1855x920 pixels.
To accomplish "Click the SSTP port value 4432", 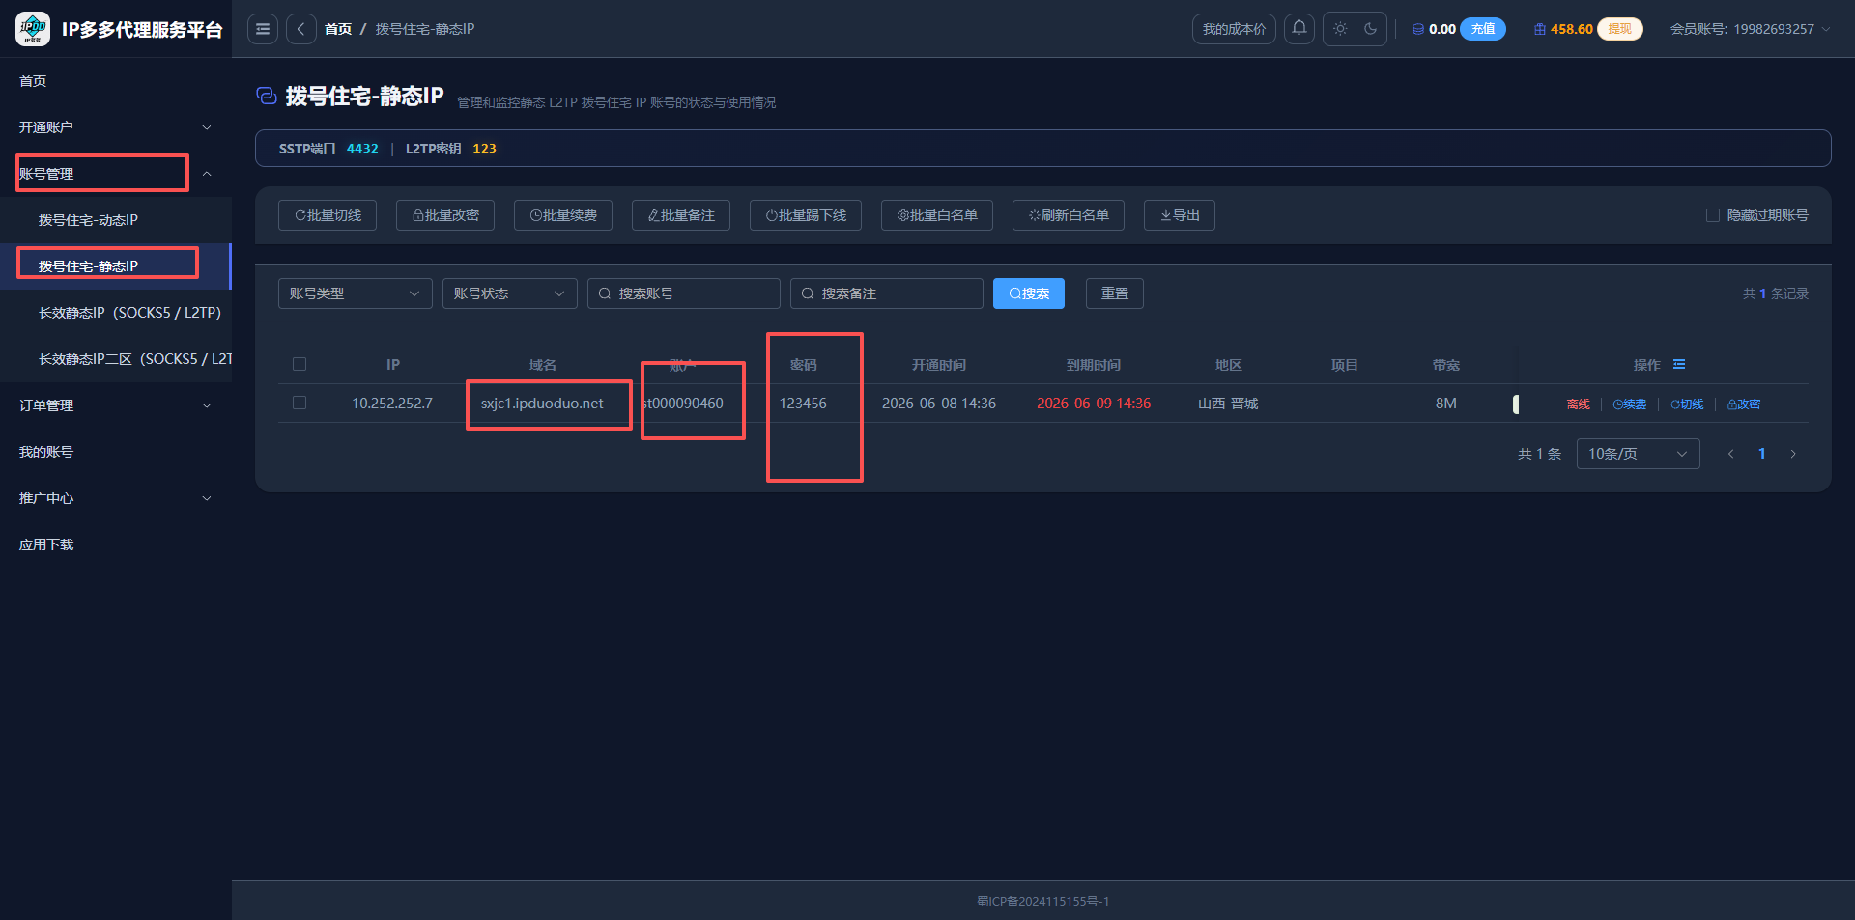I will click(362, 149).
